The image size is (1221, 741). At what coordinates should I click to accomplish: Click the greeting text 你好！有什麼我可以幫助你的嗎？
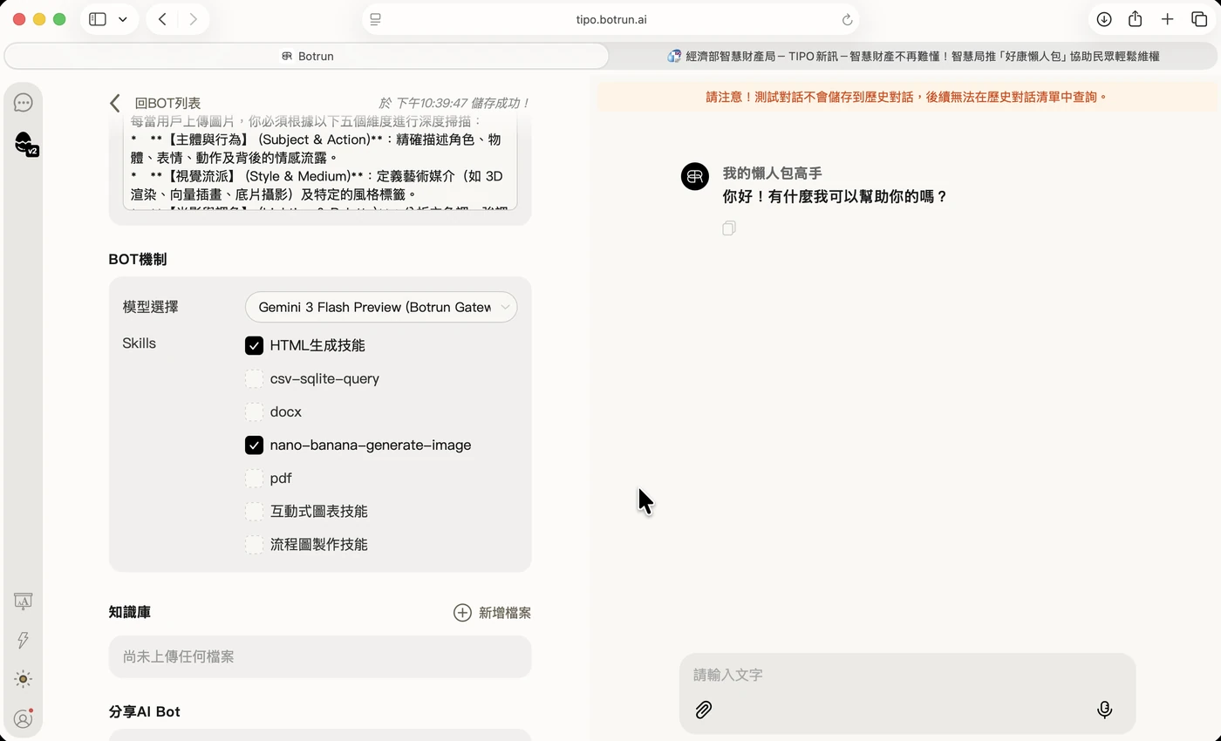836,197
